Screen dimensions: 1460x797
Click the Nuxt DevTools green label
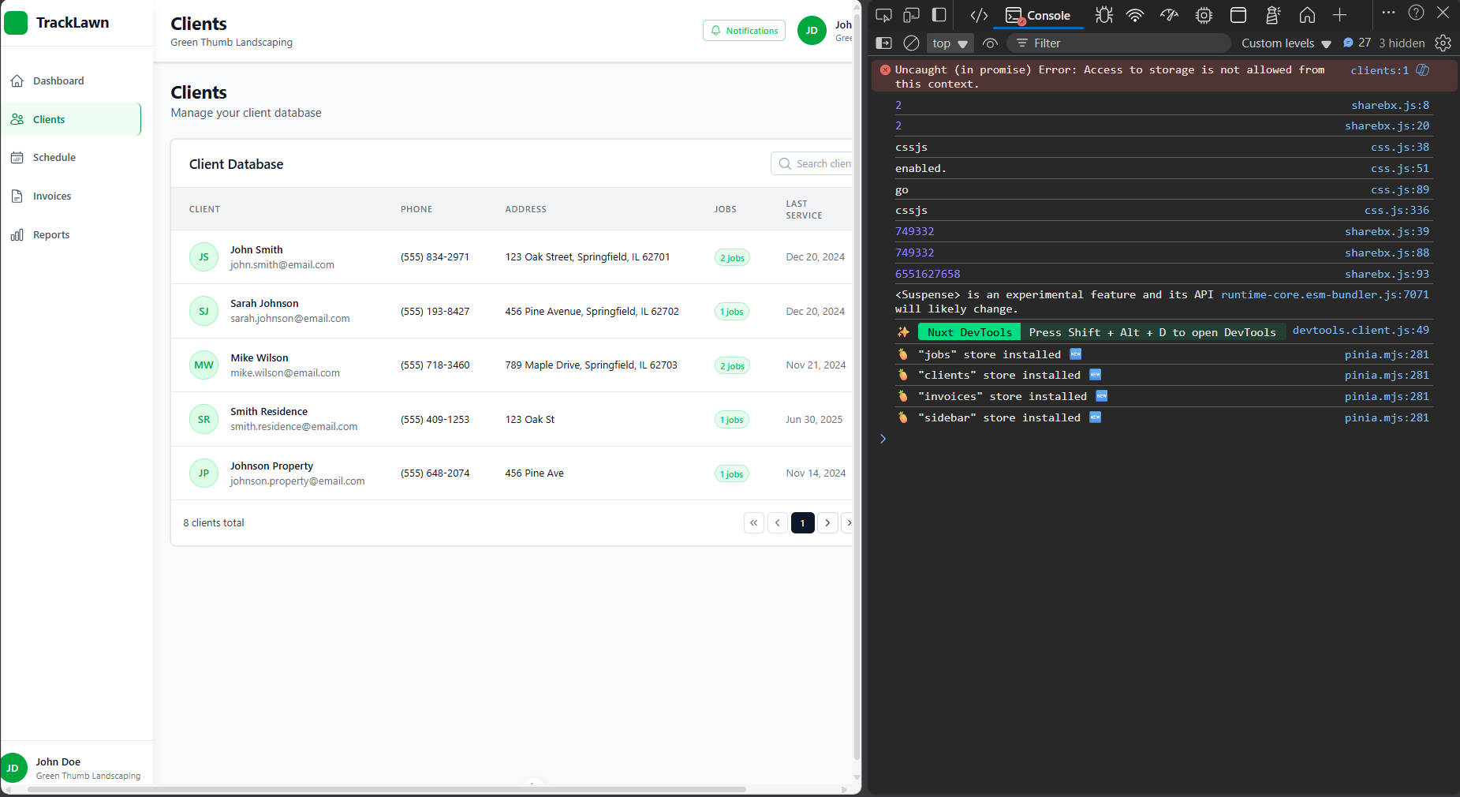tap(969, 332)
